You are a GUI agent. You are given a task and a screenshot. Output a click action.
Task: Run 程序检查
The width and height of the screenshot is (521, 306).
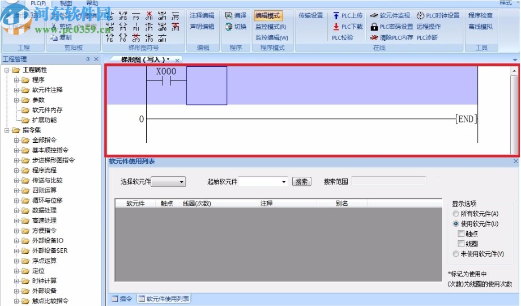(x=480, y=15)
